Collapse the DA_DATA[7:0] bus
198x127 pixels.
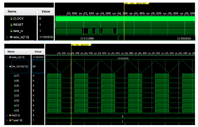click(7, 66)
